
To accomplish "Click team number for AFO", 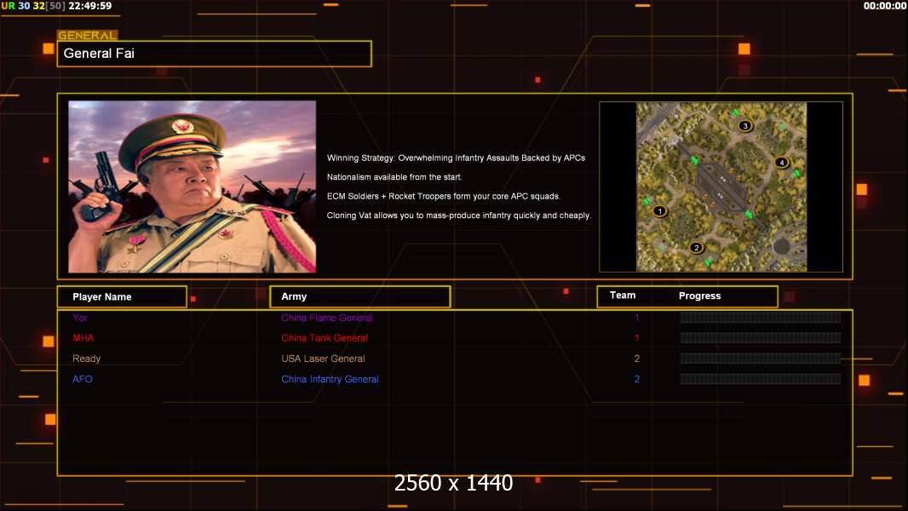I will tap(636, 379).
